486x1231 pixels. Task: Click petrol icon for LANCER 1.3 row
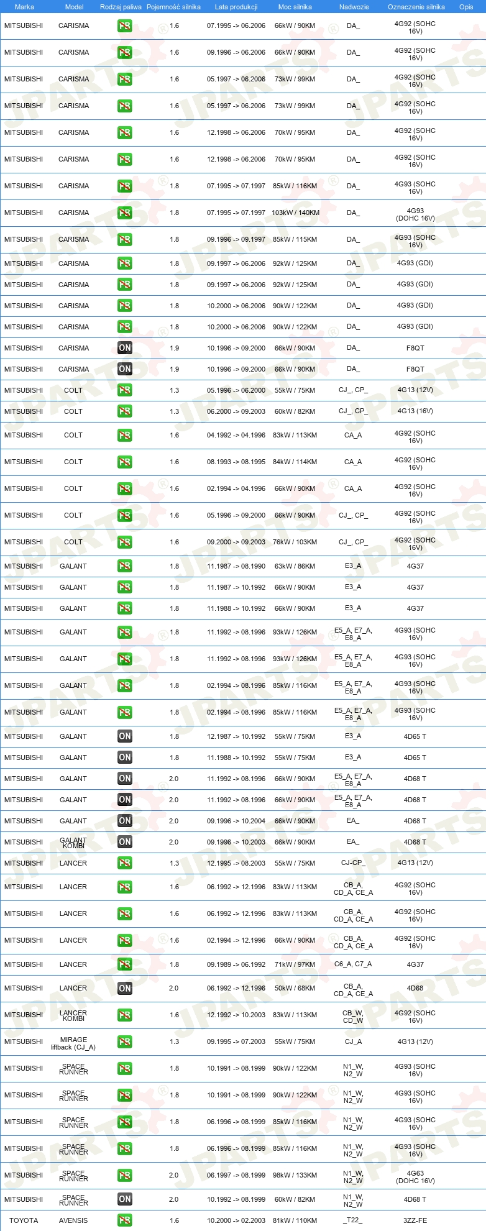[x=124, y=863]
